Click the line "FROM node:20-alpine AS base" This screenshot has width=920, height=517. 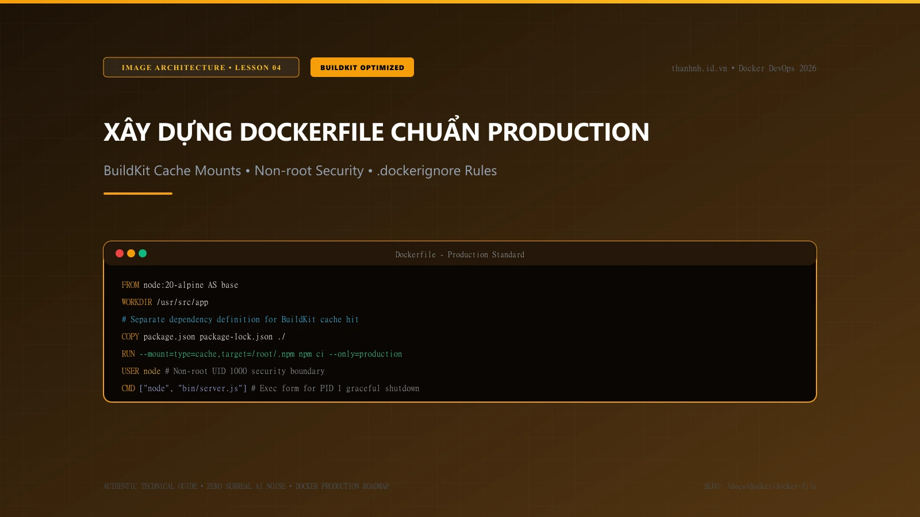click(x=180, y=285)
